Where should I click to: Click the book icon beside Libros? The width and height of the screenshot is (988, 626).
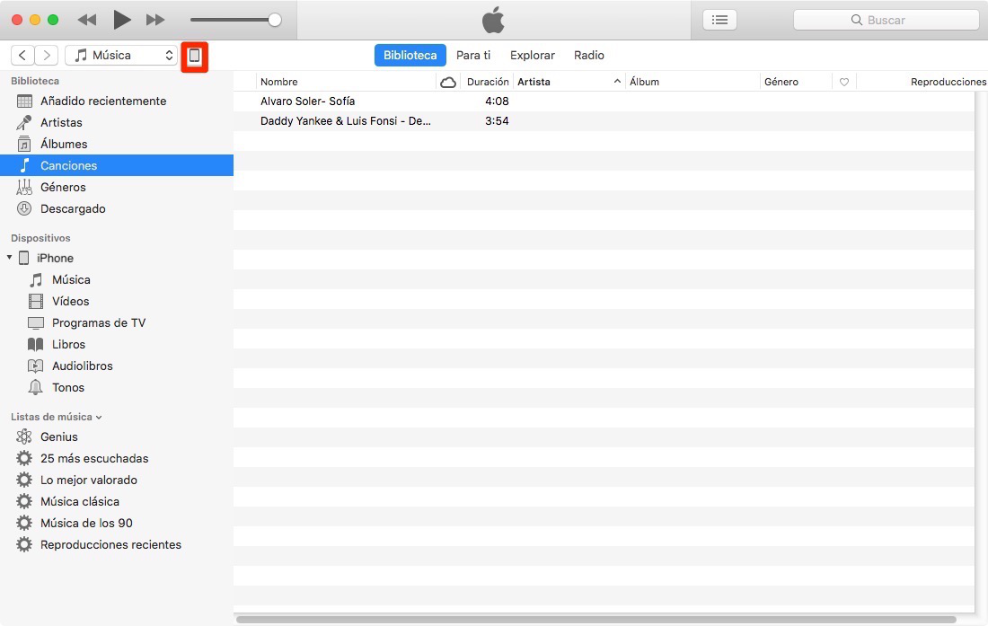pos(36,344)
